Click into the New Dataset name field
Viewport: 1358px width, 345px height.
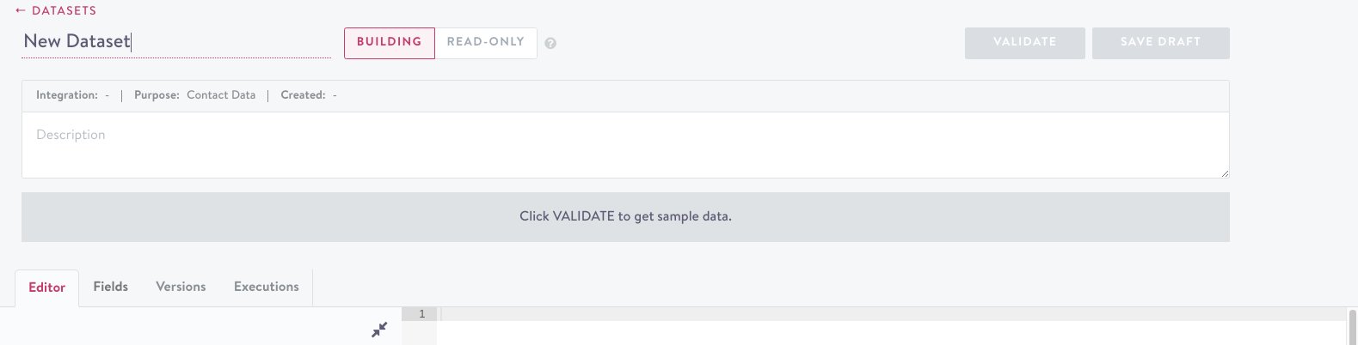[176, 41]
